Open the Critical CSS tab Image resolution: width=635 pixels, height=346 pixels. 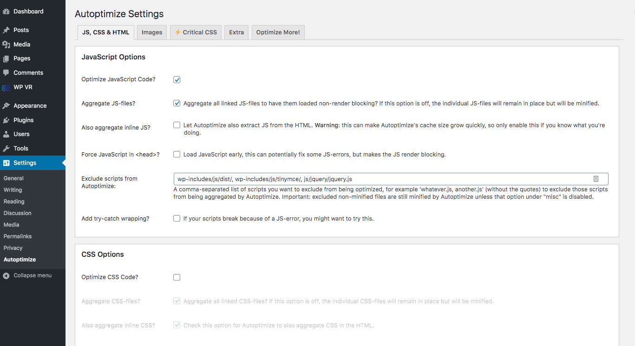[196, 33]
